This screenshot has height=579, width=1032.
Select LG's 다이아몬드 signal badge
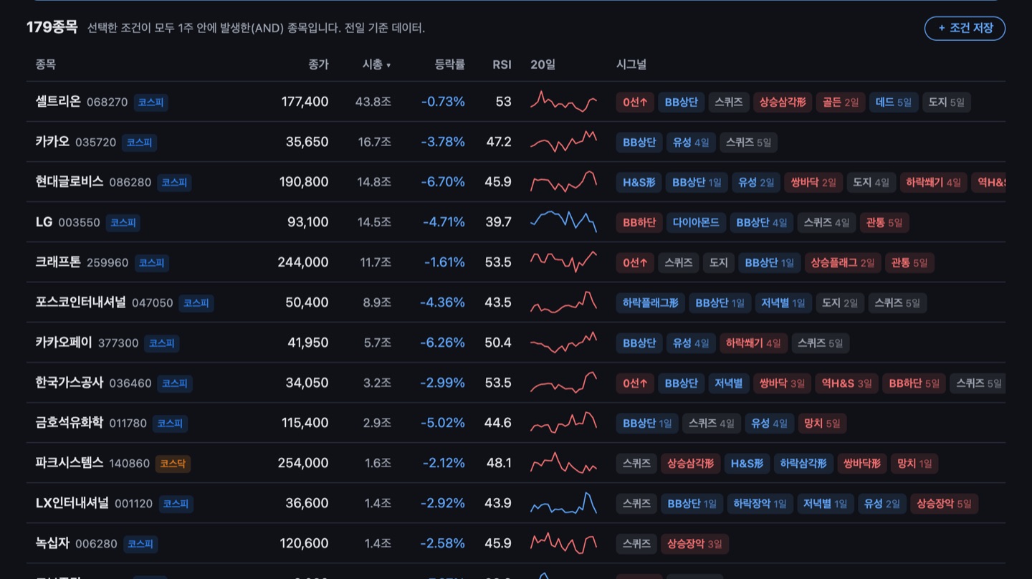696,223
